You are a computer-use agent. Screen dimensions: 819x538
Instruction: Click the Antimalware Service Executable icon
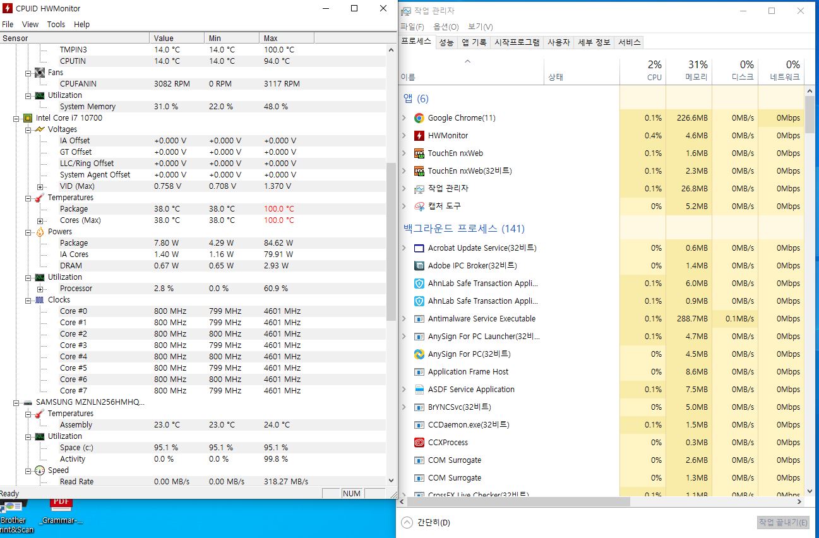click(419, 319)
